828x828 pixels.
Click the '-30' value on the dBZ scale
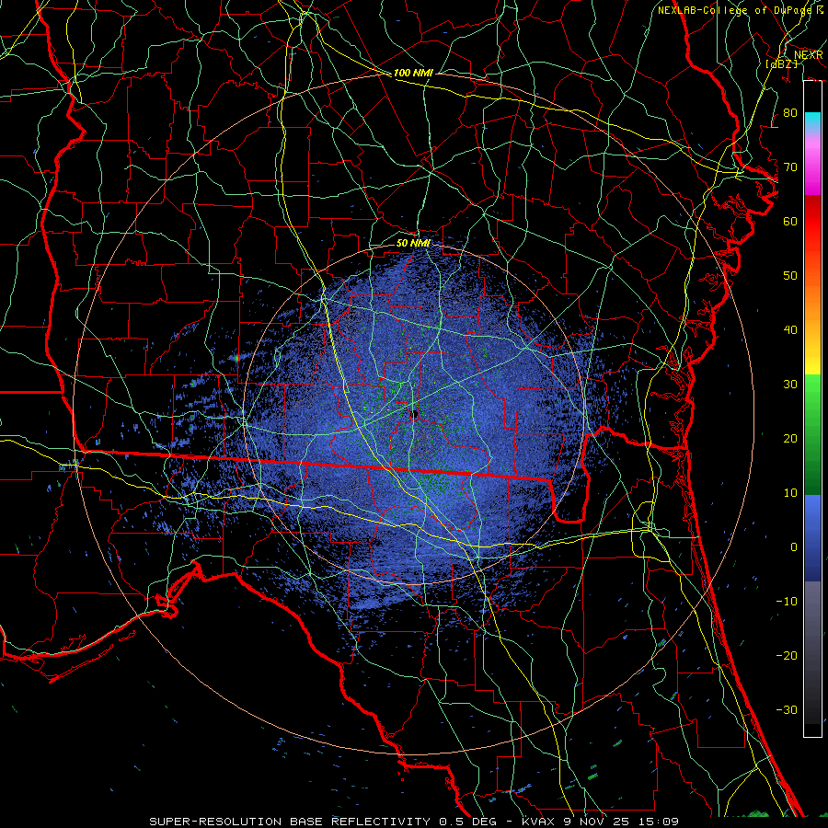pyautogui.click(x=787, y=710)
